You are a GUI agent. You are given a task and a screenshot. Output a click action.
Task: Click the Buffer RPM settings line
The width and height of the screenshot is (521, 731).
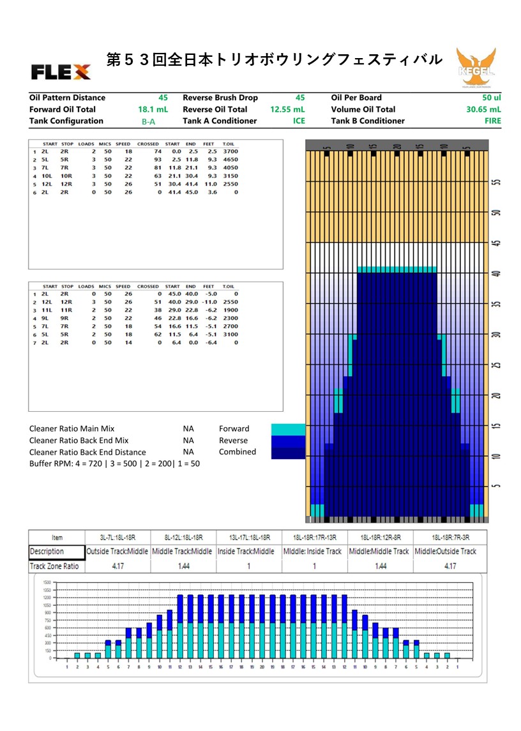[x=114, y=463]
